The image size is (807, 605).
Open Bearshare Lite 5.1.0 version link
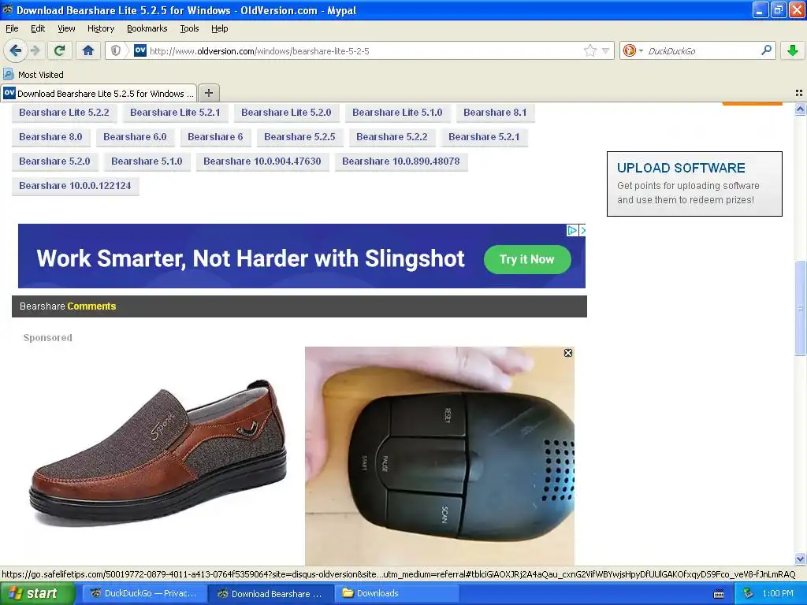[397, 112]
